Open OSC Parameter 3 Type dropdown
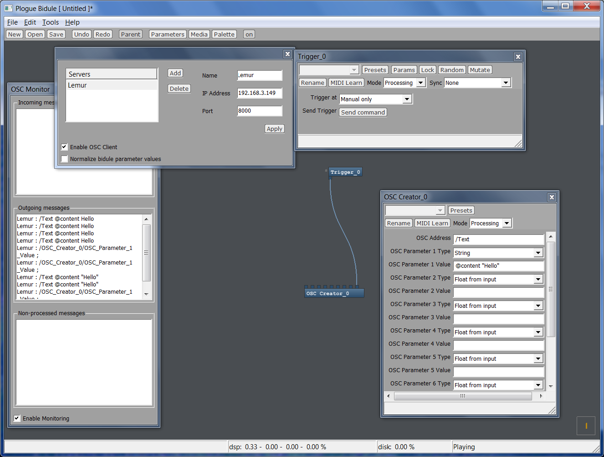The image size is (604, 457). (x=498, y=306)
